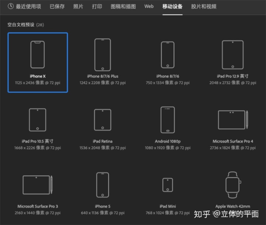Viewport: 266px width, 225px height.
Task: Switch to the 已保存 tab
Action: tap(57, 6)
